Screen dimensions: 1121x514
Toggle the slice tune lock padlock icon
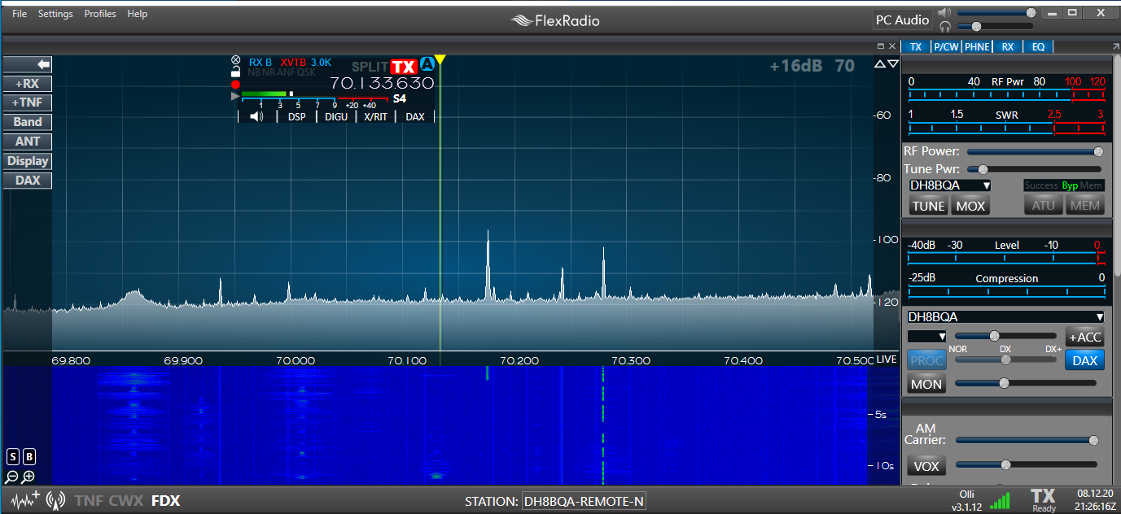235,72
